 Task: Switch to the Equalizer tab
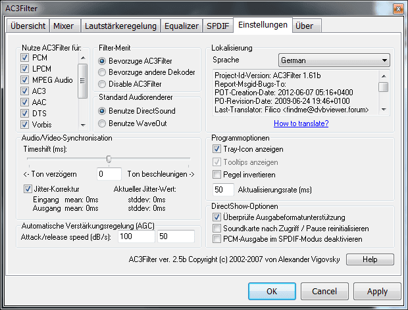(182, 26)
